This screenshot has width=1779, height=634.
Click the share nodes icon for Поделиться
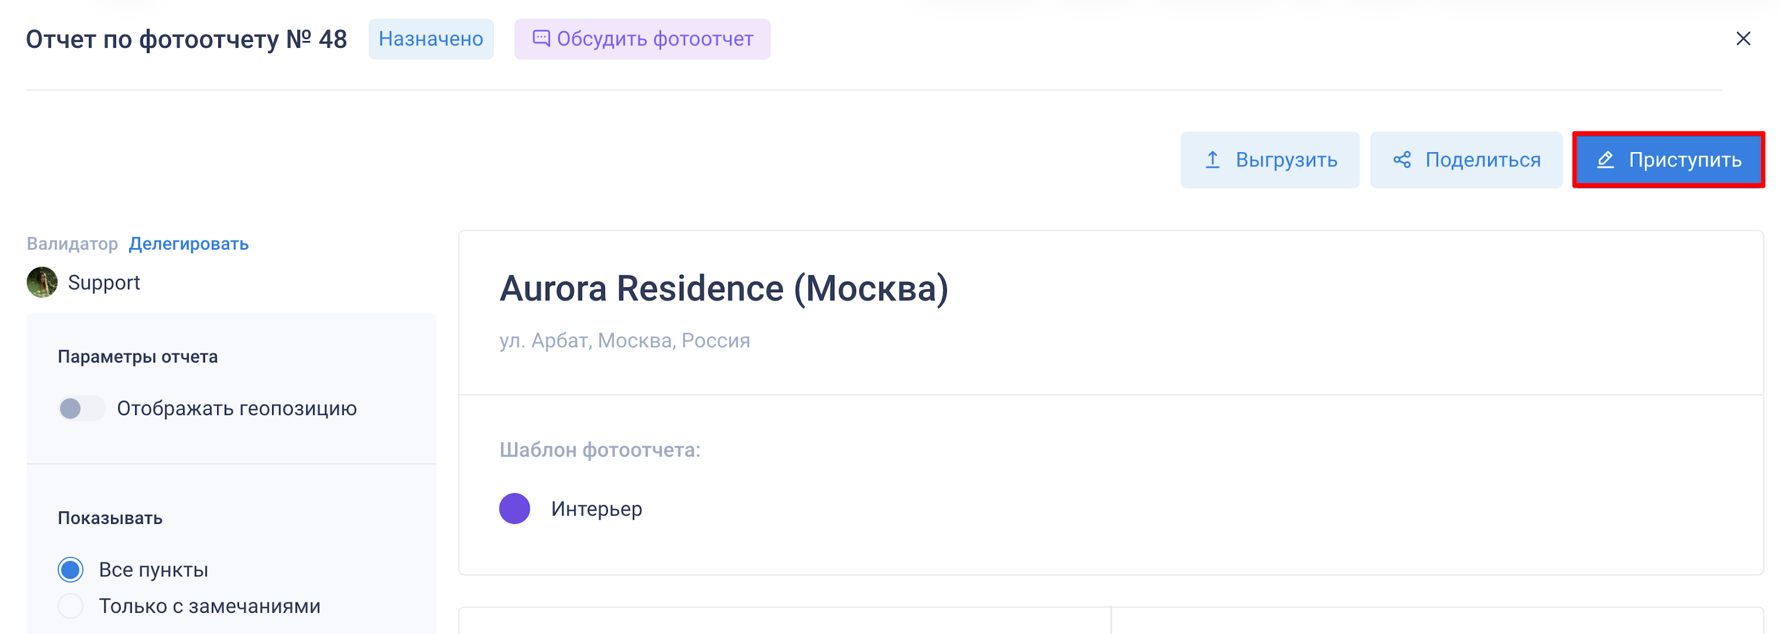click(x=1402, y=160)
